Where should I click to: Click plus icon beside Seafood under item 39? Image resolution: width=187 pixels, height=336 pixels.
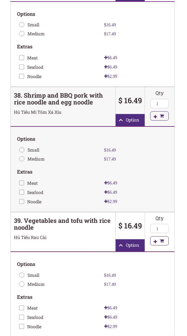point(106,317)
